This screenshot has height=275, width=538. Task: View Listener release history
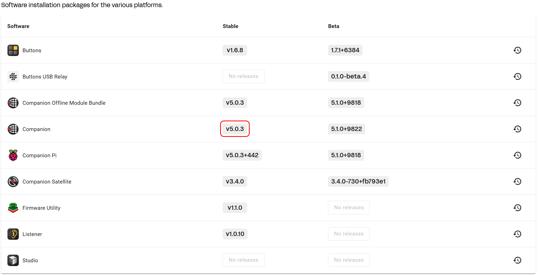coord(517,234)
